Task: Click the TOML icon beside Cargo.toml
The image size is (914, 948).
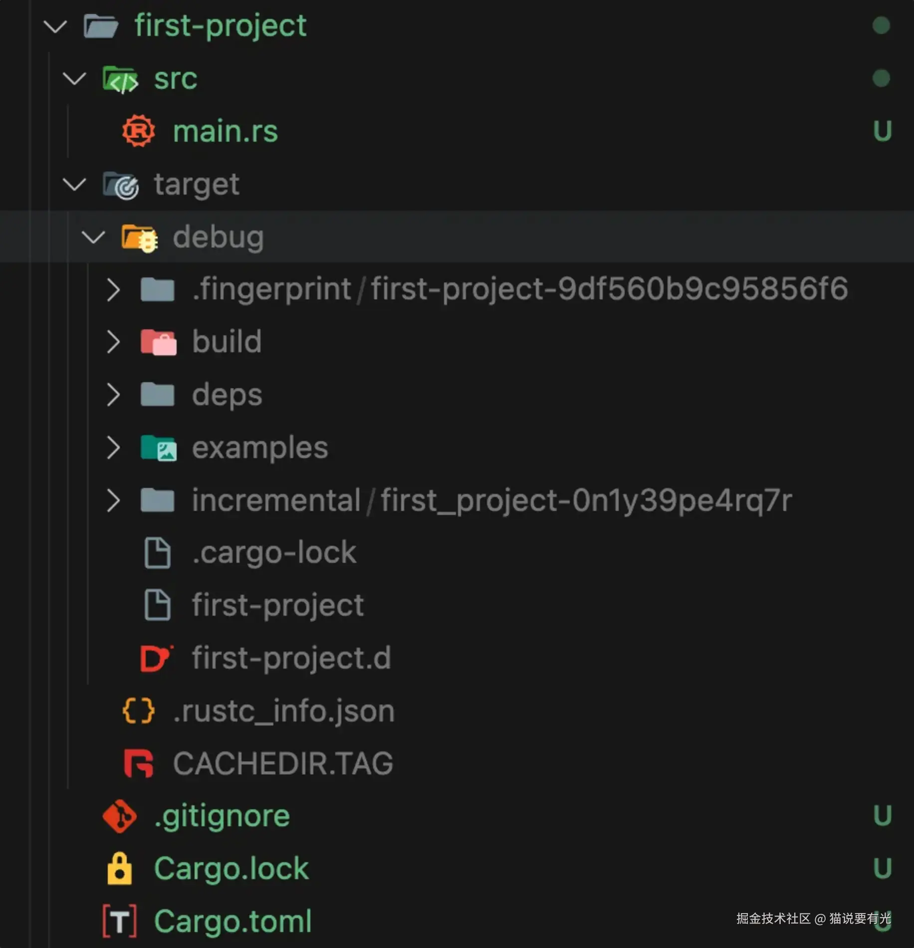Action: [x=120, y=921]
